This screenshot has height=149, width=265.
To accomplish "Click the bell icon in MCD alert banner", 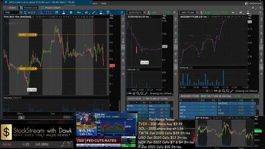I will coord(6,2).
